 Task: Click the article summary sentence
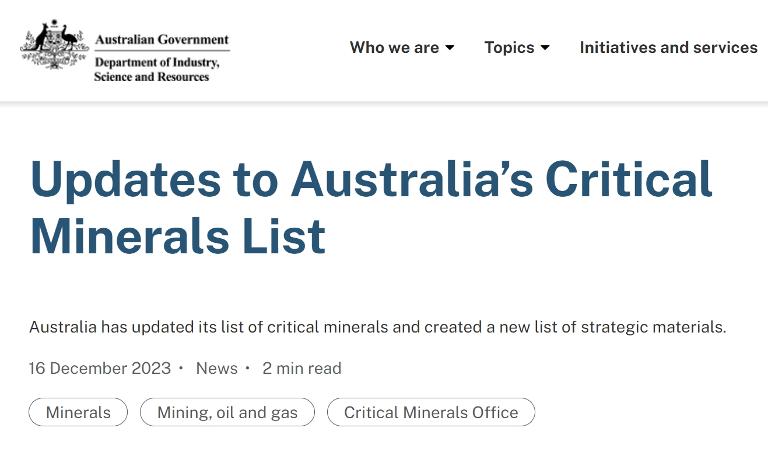(378, 327)
